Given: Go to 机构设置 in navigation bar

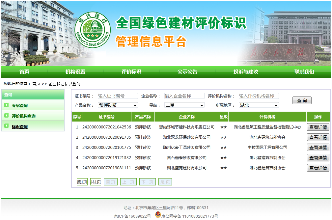Looking at the screenshot, I should (x=75, y=72).
